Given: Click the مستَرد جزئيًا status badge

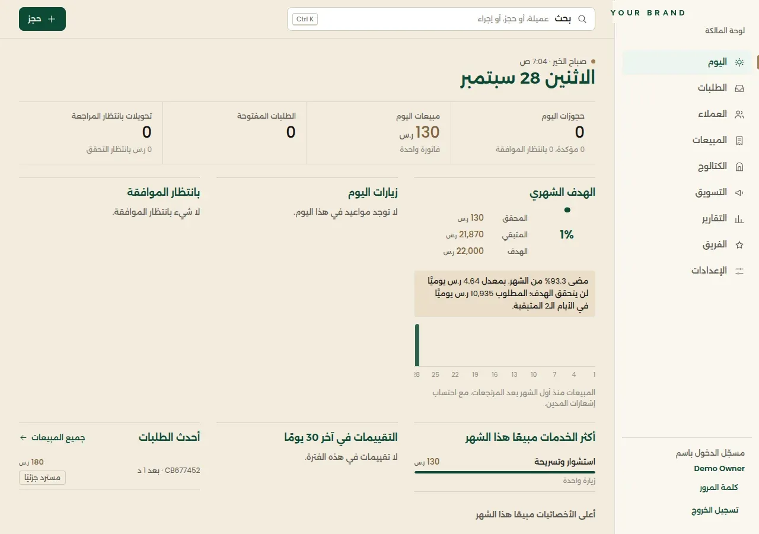Looking at the screenshot, I should tap(42, 478).
